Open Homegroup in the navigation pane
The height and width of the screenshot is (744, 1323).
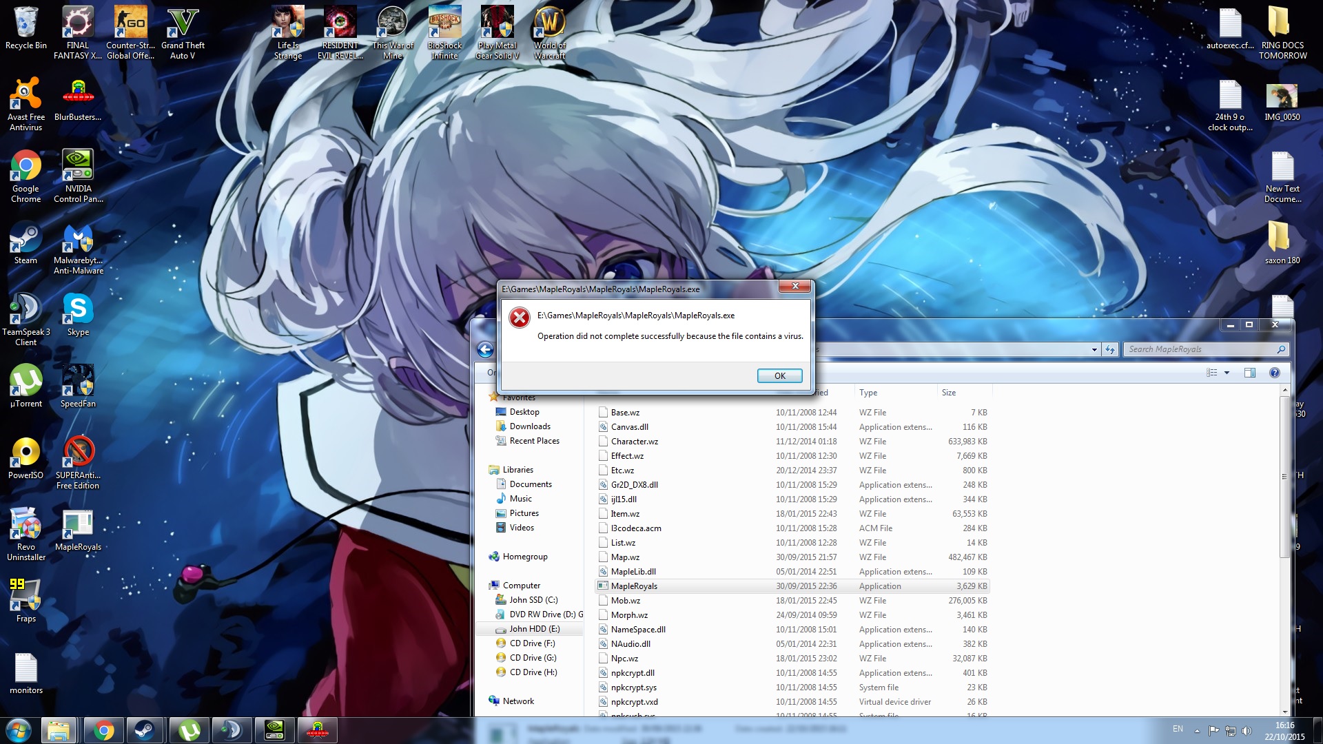tap(524, 557)
